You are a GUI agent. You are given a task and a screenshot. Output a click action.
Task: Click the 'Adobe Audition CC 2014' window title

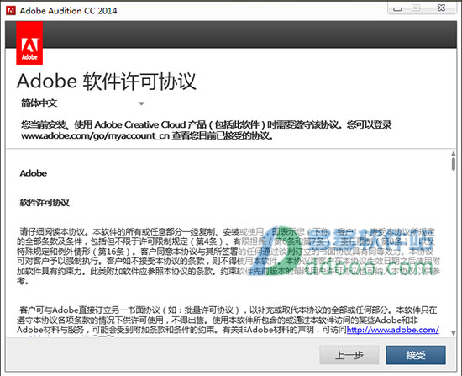[x=68, y=11]
